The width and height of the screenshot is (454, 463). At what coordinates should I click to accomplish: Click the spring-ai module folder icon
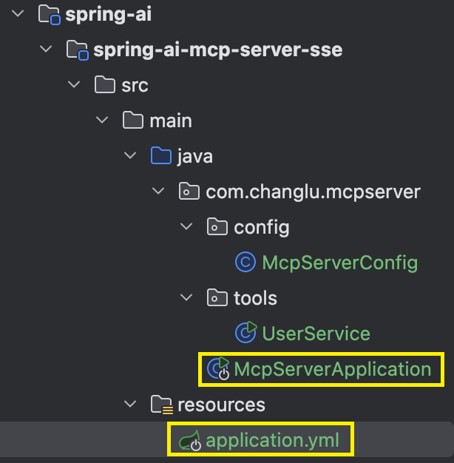50,15
